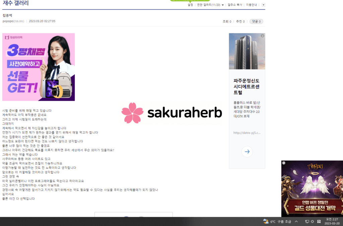Open the 이용안내 usage guide link
The image size is (343, 226).
pos(251,5)
